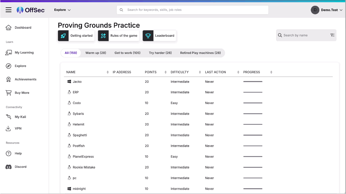The height and width of the screenshot is (194, 346).
Task: Open Dashboard home icon
Action: (9, 27)
